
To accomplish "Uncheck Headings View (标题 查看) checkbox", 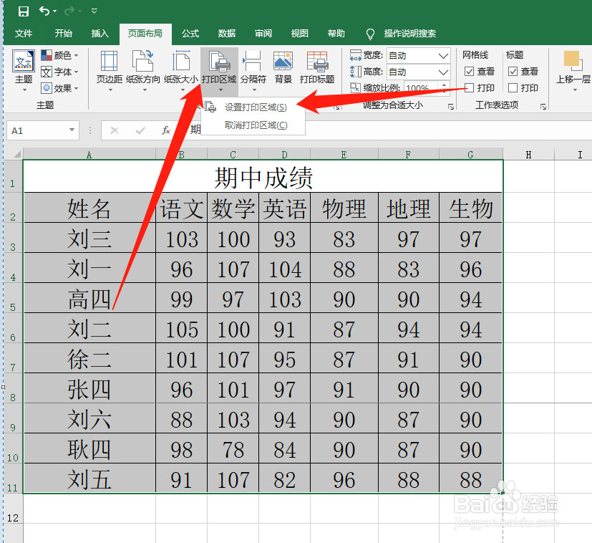I will pos(513,71).
